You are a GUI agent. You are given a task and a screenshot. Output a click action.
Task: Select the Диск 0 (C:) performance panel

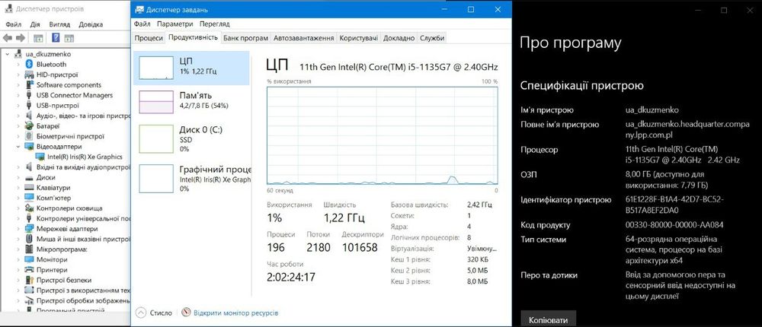[x=191, y=139]
